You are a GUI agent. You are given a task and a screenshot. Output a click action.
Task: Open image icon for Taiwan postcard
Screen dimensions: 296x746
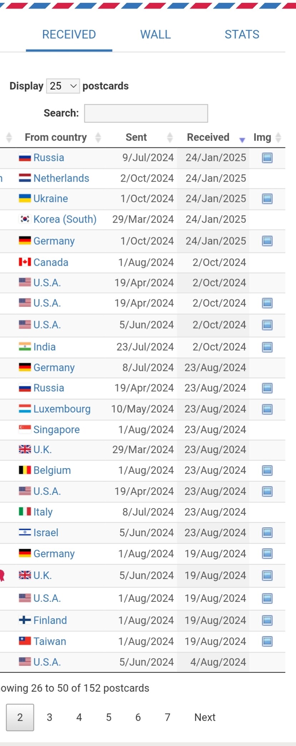[x=267, y=641]
